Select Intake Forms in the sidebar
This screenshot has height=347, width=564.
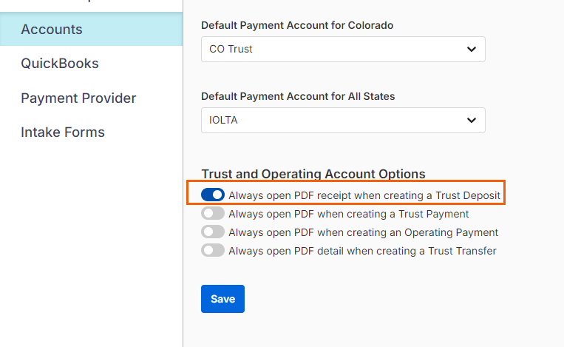63,132
